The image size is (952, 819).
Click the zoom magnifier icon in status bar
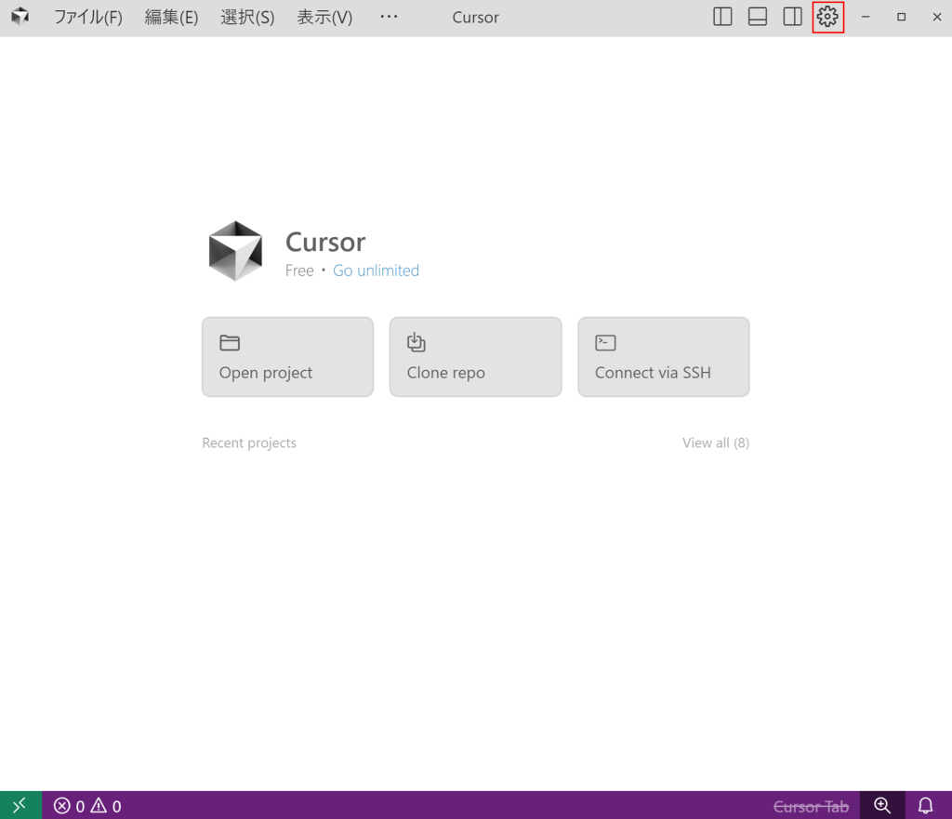point(882,805)
